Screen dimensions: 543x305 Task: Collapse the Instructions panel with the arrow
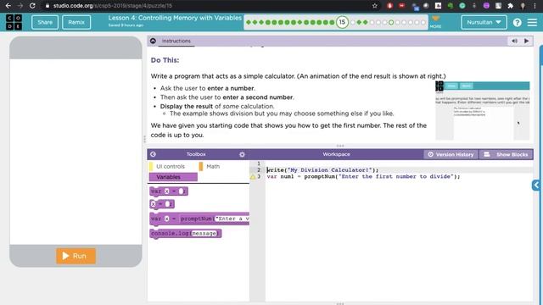click(153, 41)
